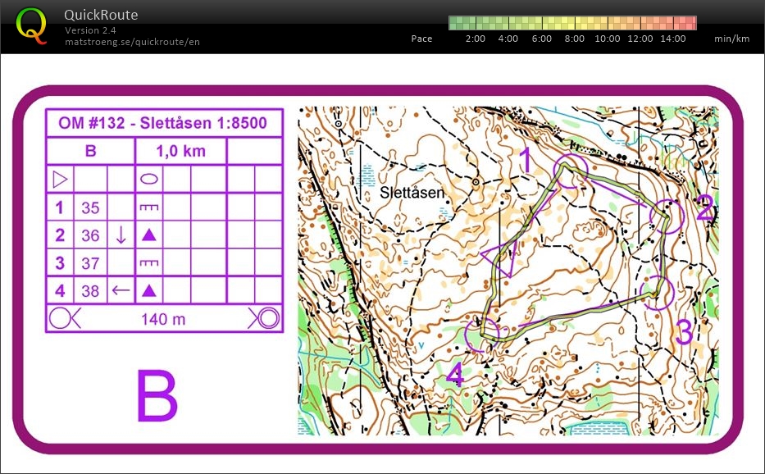
Task: Click control code 35 in the table
Action: click(x=90, y=207)
